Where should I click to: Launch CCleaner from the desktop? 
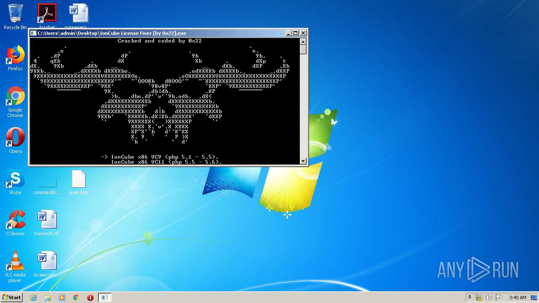[x=15, y=223]
